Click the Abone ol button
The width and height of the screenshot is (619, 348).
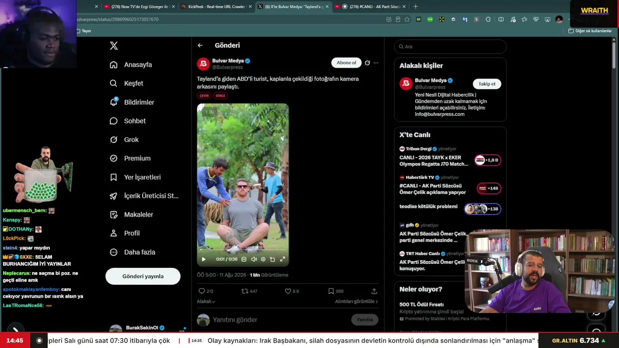tap(346, 63)
